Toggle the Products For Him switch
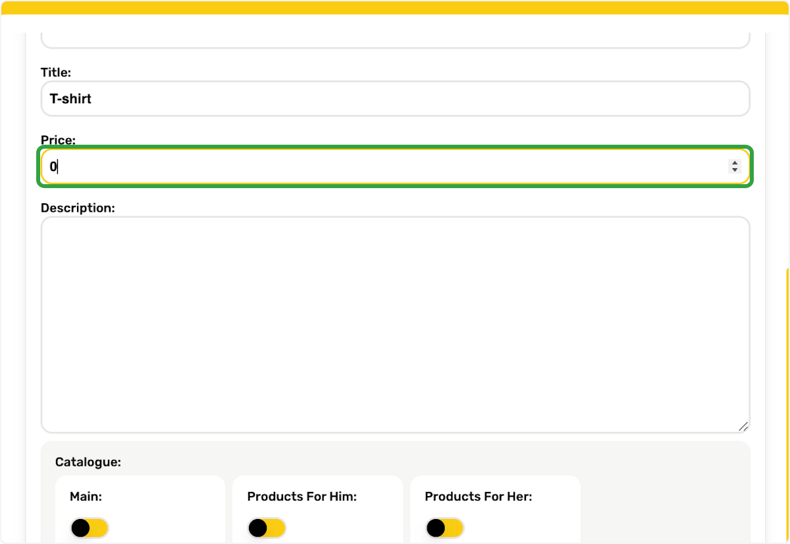 [267, 528]
